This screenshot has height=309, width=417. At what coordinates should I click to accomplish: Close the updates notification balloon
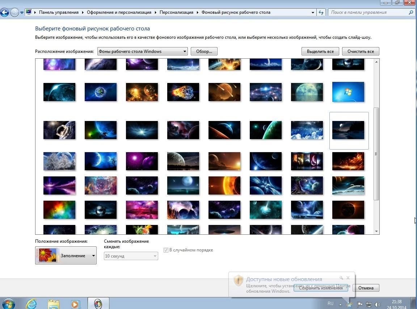pyautogui.click(x=348, y=278)
